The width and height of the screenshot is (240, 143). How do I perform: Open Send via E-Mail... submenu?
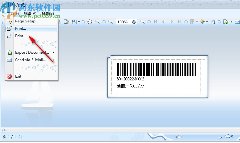click(x=31, y=60)
